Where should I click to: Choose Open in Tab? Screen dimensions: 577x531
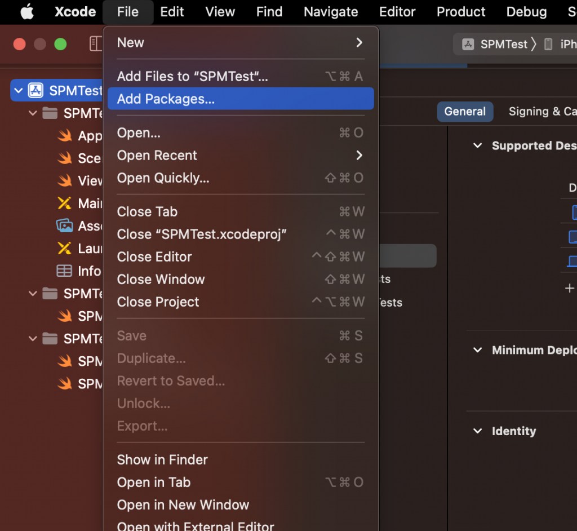point(241,482)
